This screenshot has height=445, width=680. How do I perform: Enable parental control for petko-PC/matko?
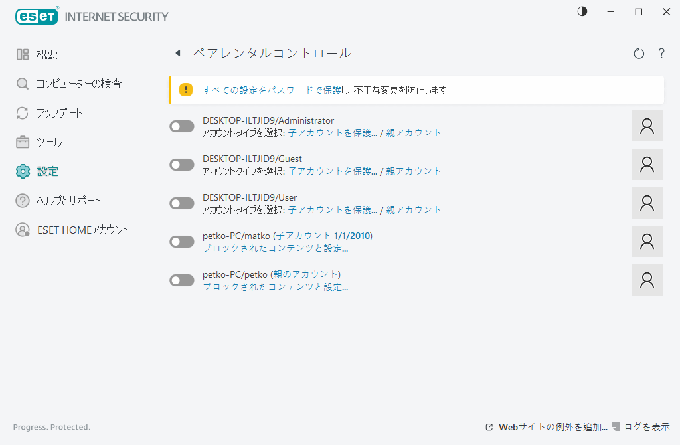tap(181, 241)
